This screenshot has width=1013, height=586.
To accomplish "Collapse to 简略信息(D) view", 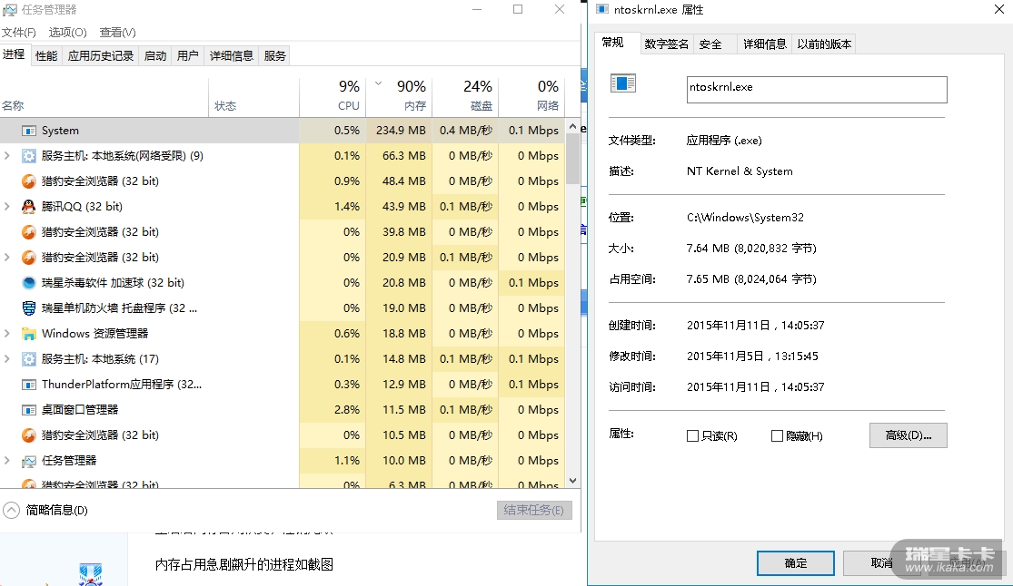I will pos(45,511).
